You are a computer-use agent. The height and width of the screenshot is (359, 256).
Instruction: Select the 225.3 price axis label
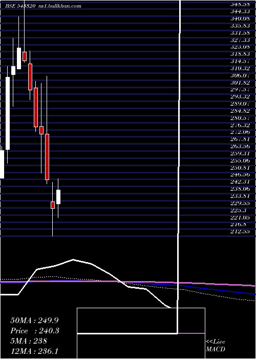[239, 210]
